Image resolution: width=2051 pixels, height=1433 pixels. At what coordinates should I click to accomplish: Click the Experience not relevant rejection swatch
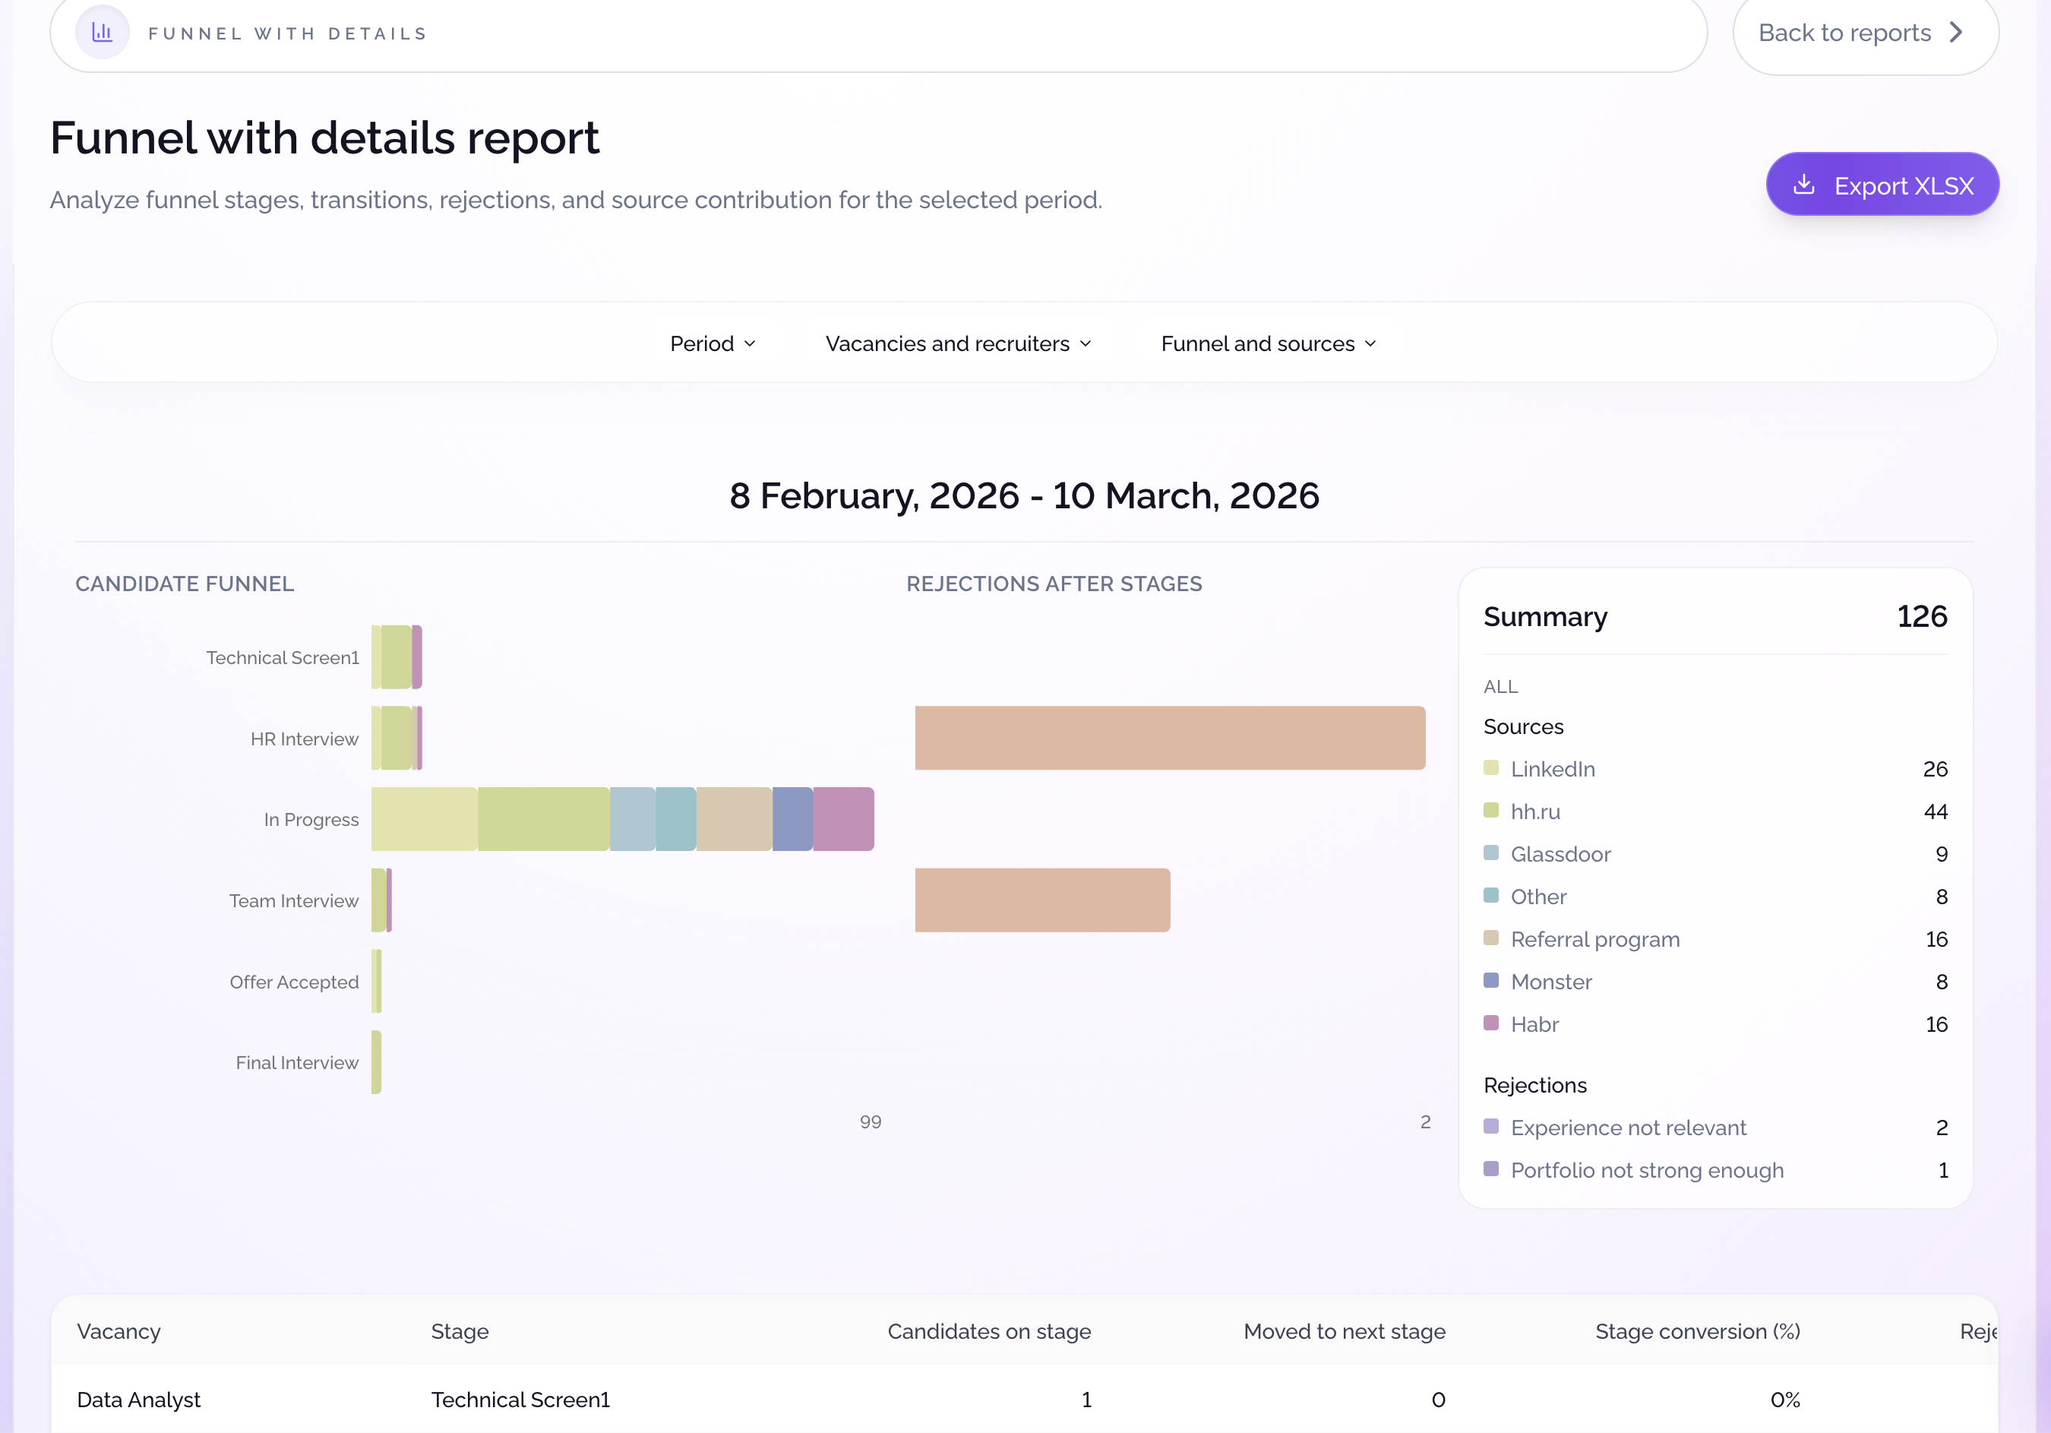[1491, 1126]
